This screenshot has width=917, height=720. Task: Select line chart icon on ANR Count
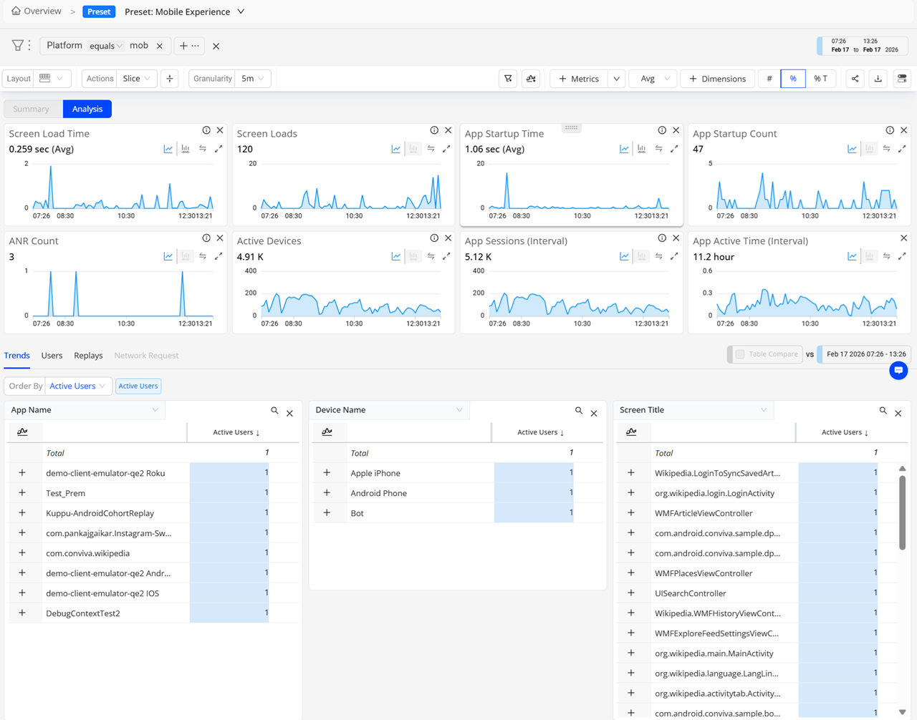(x=168, y=256)
